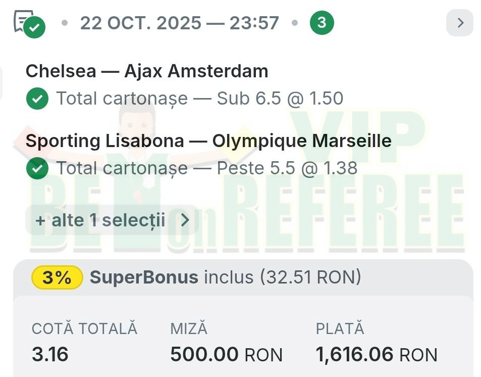Click the green check beside Peste 5.5 selection
Screen dimensions: 481x377
point(37,168)
